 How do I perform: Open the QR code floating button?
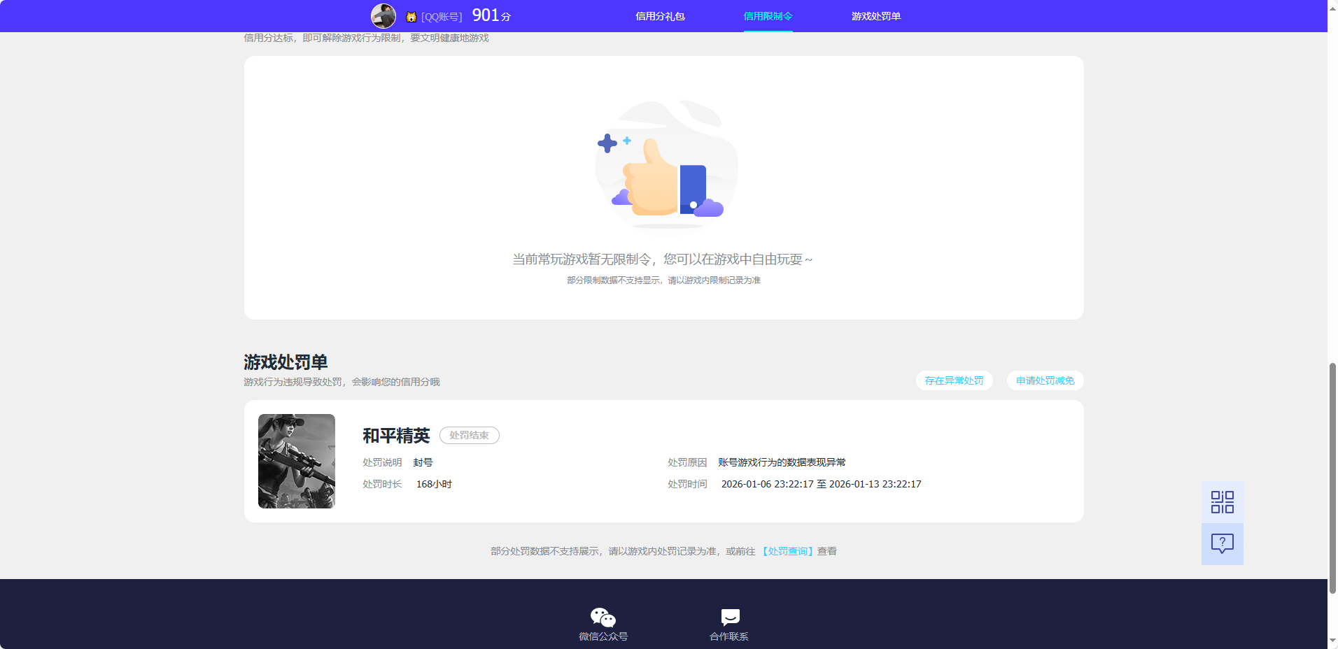1223,502
